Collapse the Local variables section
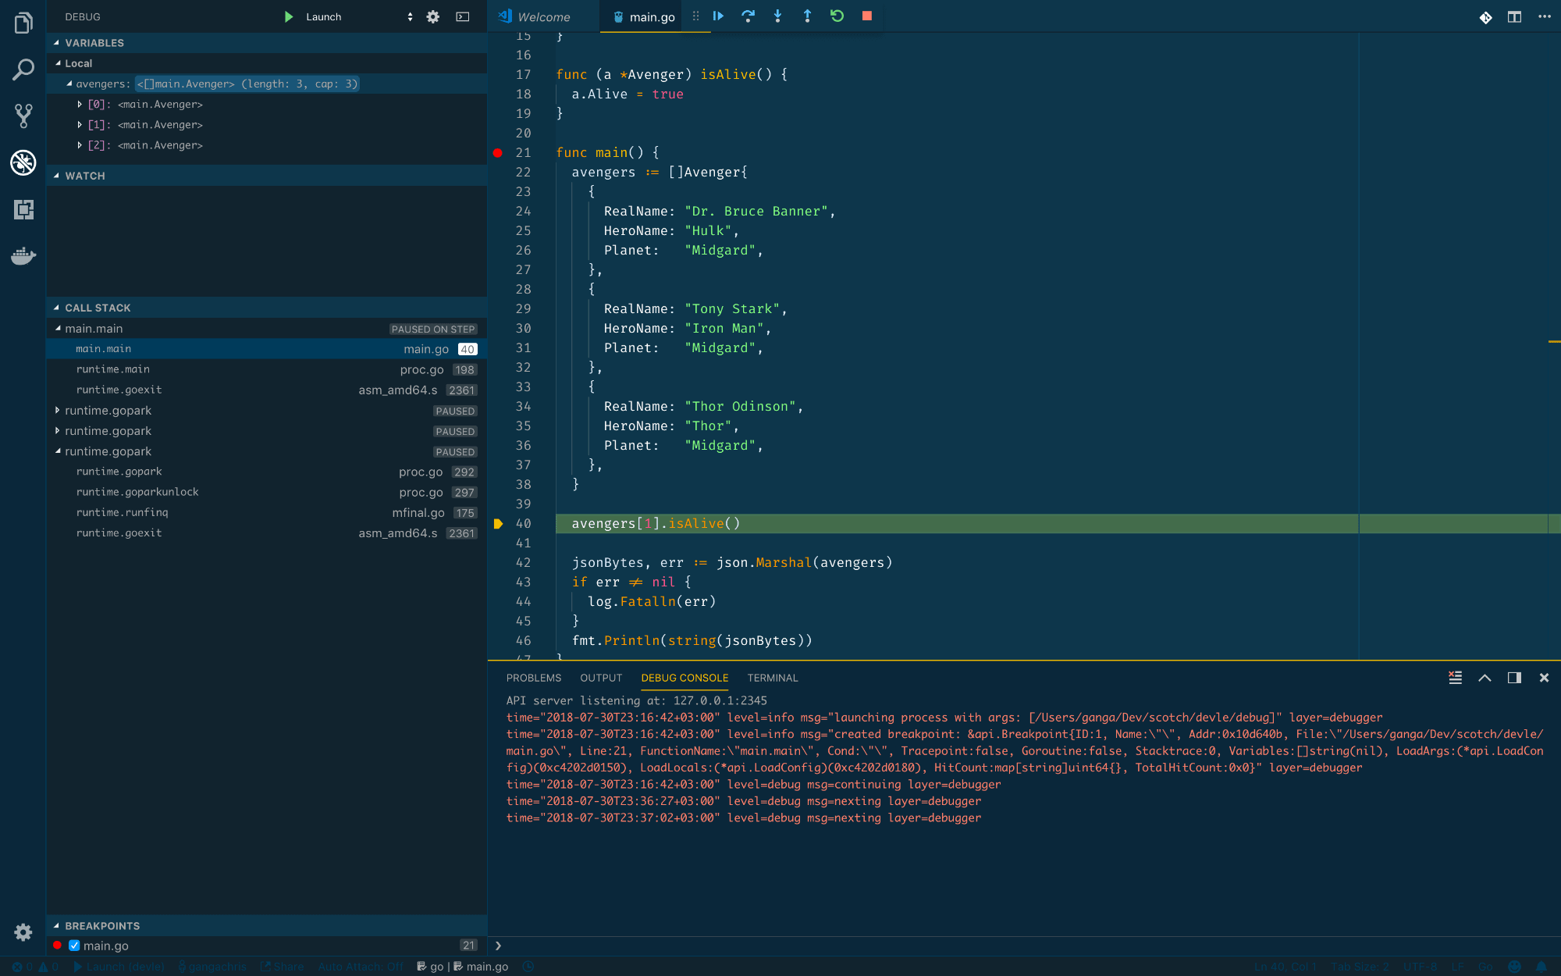Screen dimensions: 1561x976 tap(59, 63)
